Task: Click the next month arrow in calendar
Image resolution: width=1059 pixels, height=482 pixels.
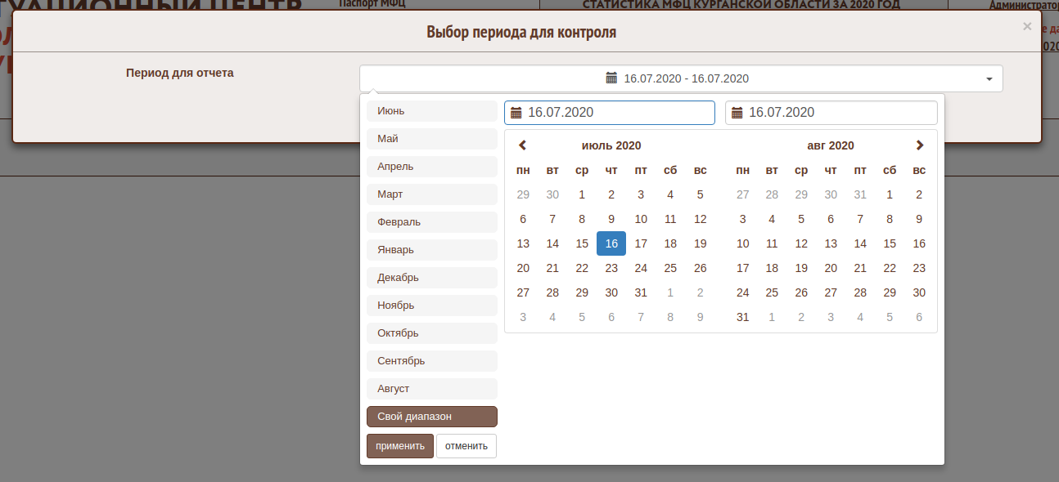Action: (919, 145)
